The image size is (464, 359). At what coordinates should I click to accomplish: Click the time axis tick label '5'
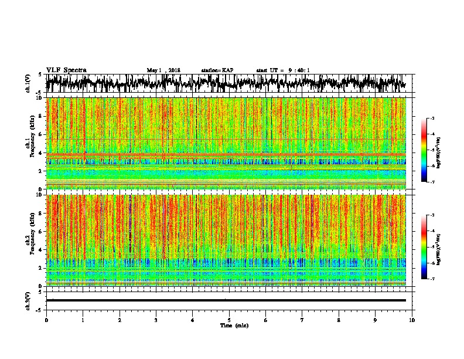point(229,320)
